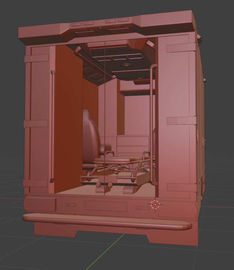The width and height of the screenshot is (234, 270).
Task: Select the rounded rear bumper step
Action: [107, 221]
